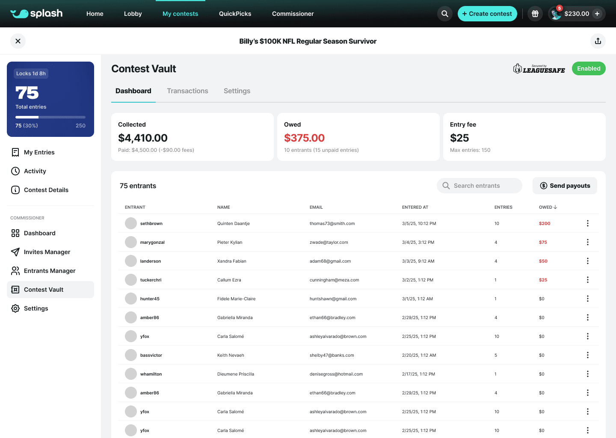Add funds with the plus icon by $230.00
The height and width of the screenshot is (438, 616).
click(x=597, y=14)
